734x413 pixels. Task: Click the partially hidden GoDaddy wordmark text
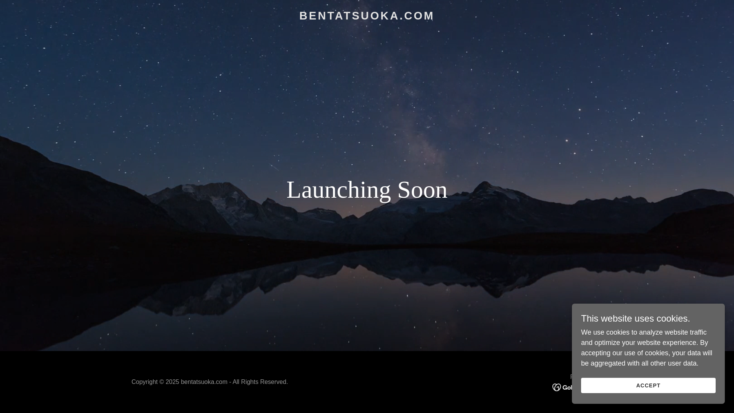(x=567, y=387)
